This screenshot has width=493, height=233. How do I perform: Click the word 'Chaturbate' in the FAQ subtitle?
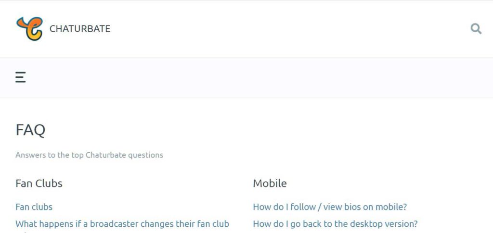tap(105, 155)
